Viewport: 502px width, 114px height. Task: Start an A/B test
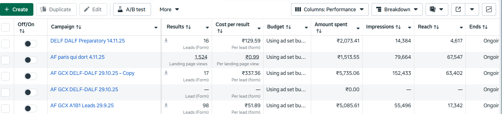[132, 9]
